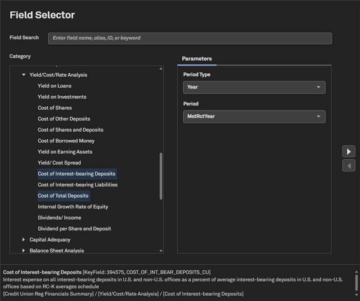Open the Period dropdown showing MstRctYear
360x301 pixels.
pos(254,116)
